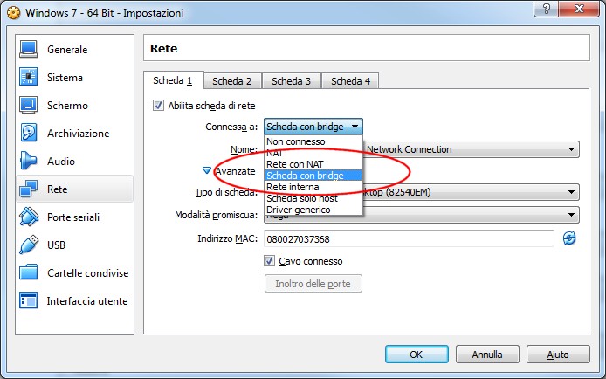Open the Generale settings monitor icon
The height and width of the screenshot is (379, 606).
tap(29, 50)
